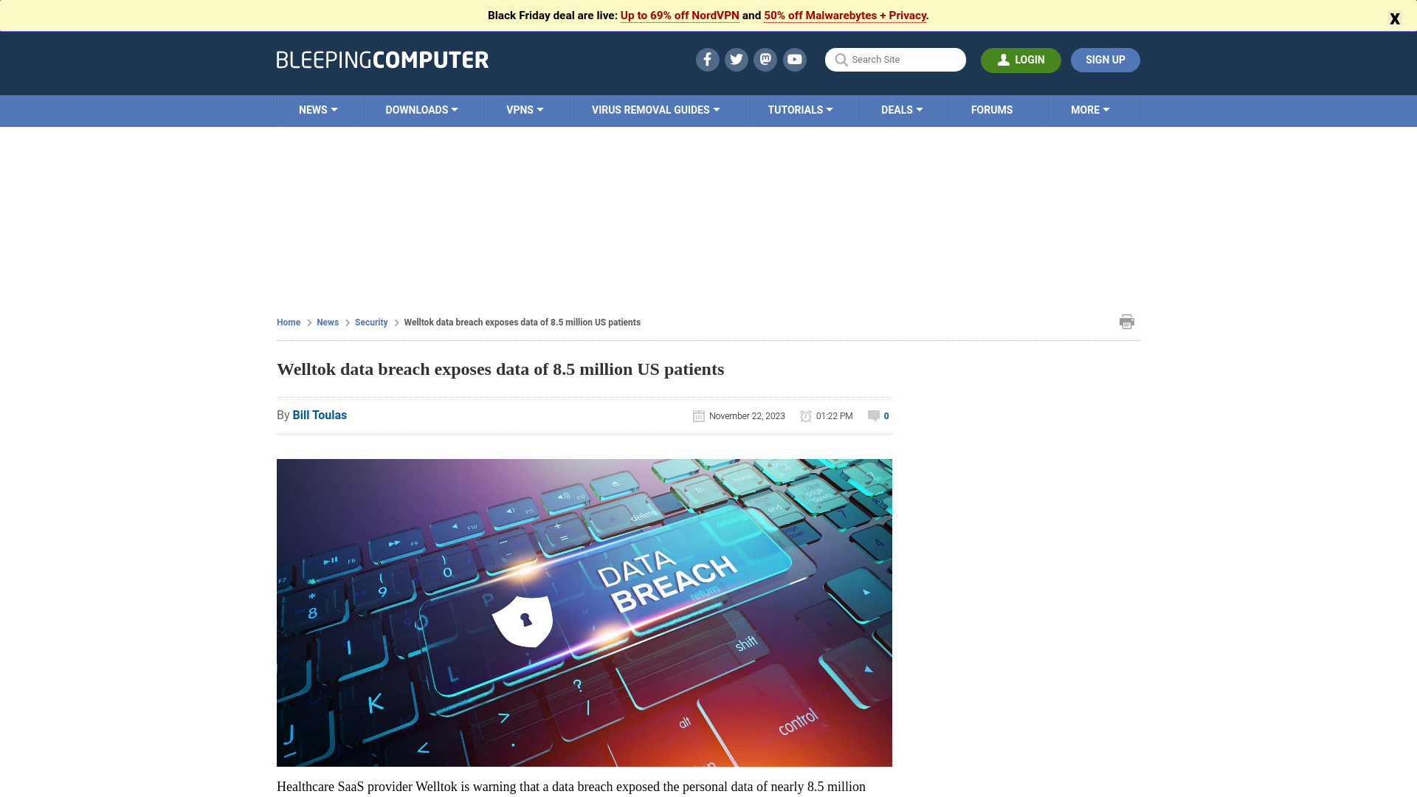
Task: Click the Mastodon social media icon
Action: point(765,59)
